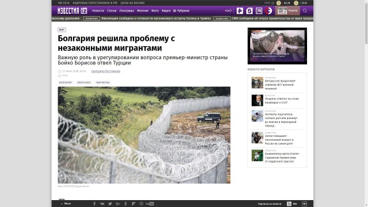368x207 pixels.
Task: Click the RSS feed icon
Action: [289, 204]
